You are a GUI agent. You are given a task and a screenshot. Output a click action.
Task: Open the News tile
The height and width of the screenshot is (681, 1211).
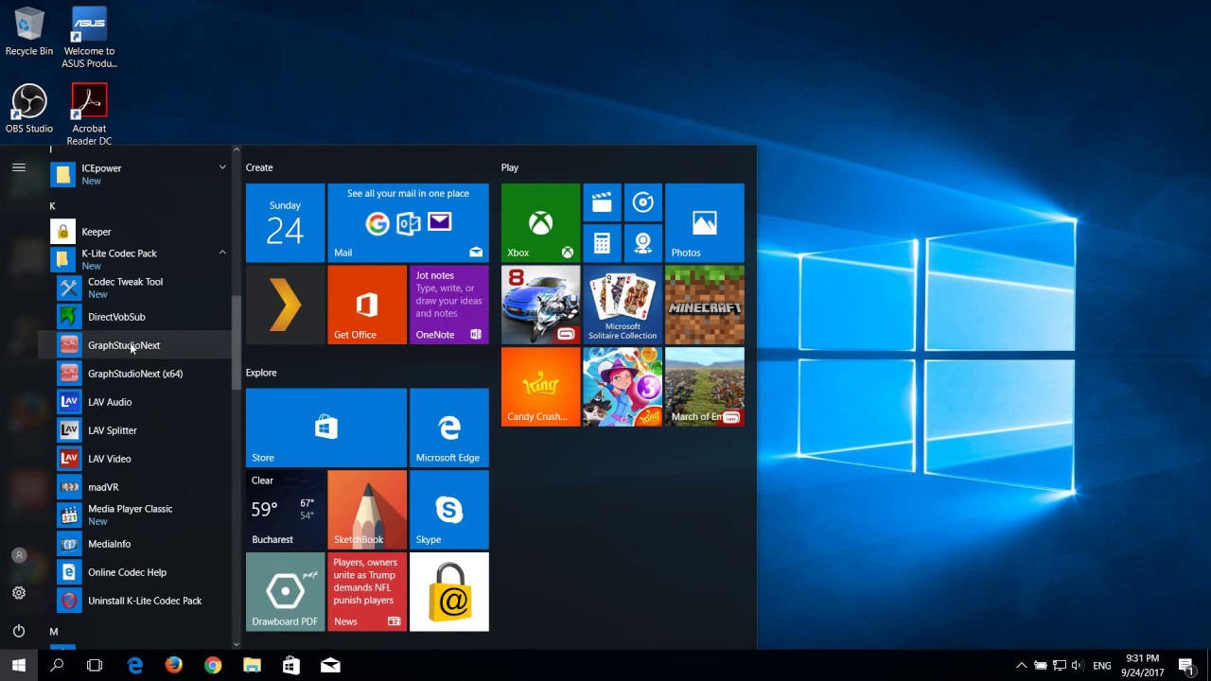pyautogui.click(x=367, y=592)
